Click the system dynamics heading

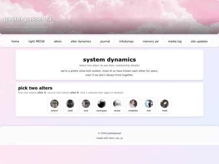109,60
